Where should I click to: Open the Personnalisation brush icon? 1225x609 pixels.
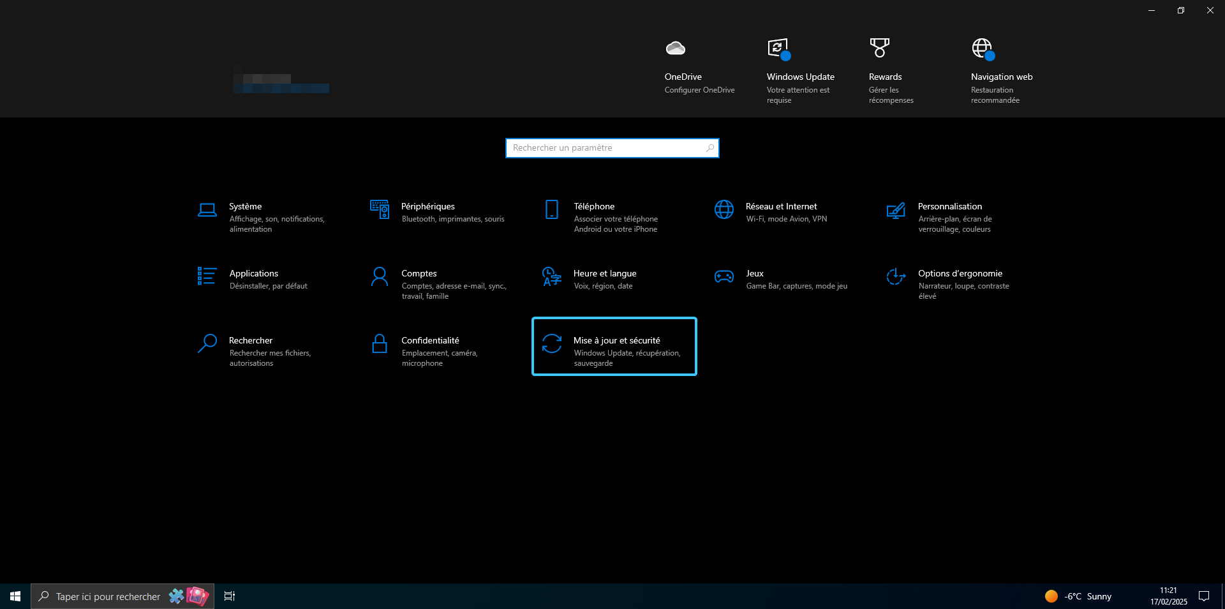(x=896, y=210)
